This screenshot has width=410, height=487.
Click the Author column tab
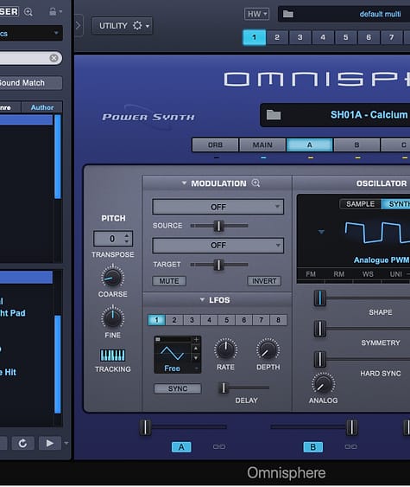[42, 107]
